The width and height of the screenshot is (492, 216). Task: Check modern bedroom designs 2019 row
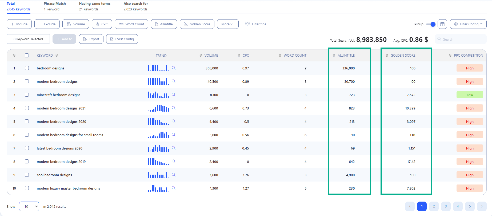(x=27, y=161)
